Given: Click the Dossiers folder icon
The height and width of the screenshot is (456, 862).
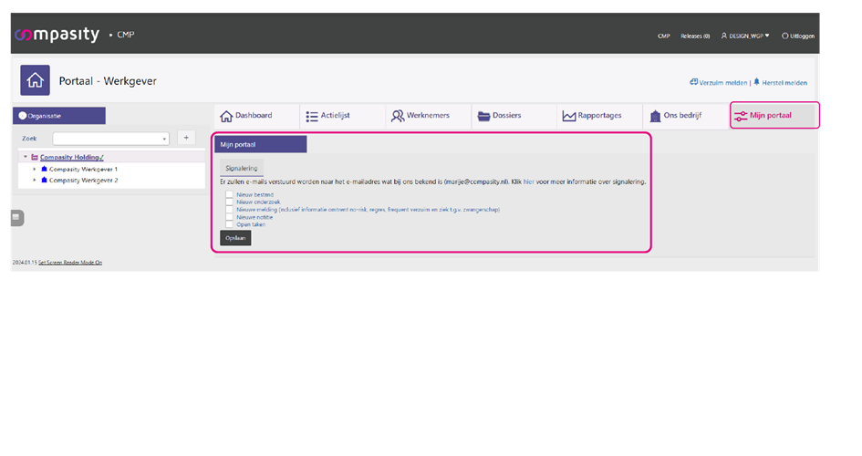Looking at the screenshot, I should coord(483,116).
